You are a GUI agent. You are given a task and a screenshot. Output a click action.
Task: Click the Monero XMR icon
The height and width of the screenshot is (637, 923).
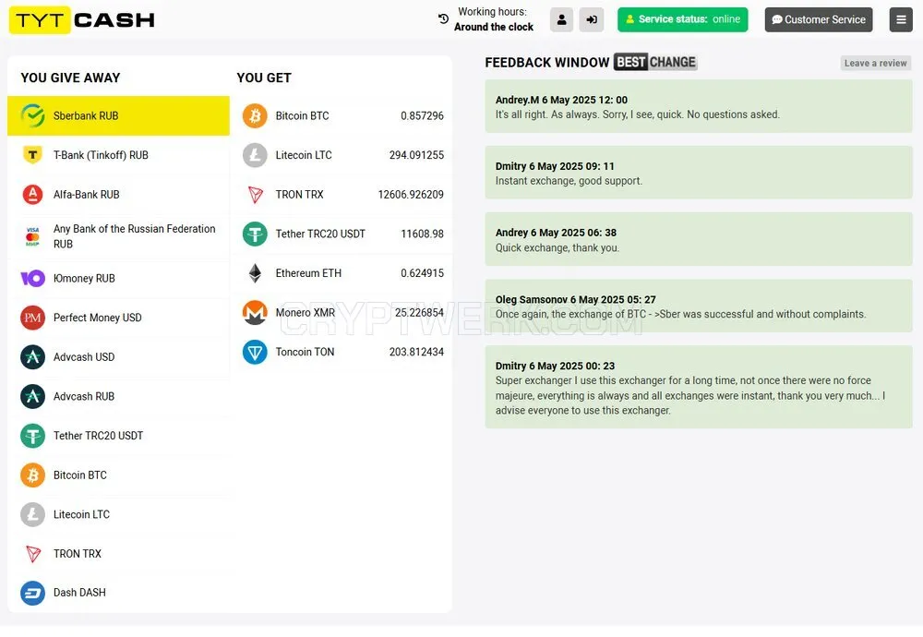(255, 313)
